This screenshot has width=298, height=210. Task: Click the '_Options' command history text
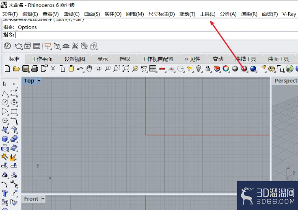tap(26, 27)
